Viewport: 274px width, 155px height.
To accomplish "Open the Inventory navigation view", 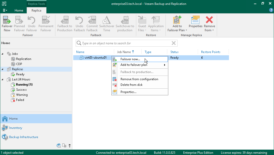I will [36, 128].
